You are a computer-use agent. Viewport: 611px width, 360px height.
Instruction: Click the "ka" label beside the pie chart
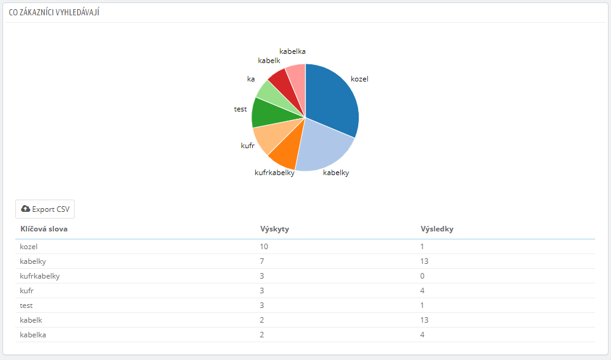click(251, 79)
